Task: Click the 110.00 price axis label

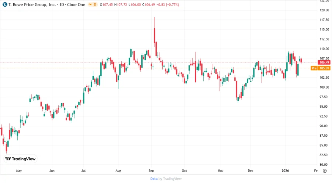Action: click(324, 49)
